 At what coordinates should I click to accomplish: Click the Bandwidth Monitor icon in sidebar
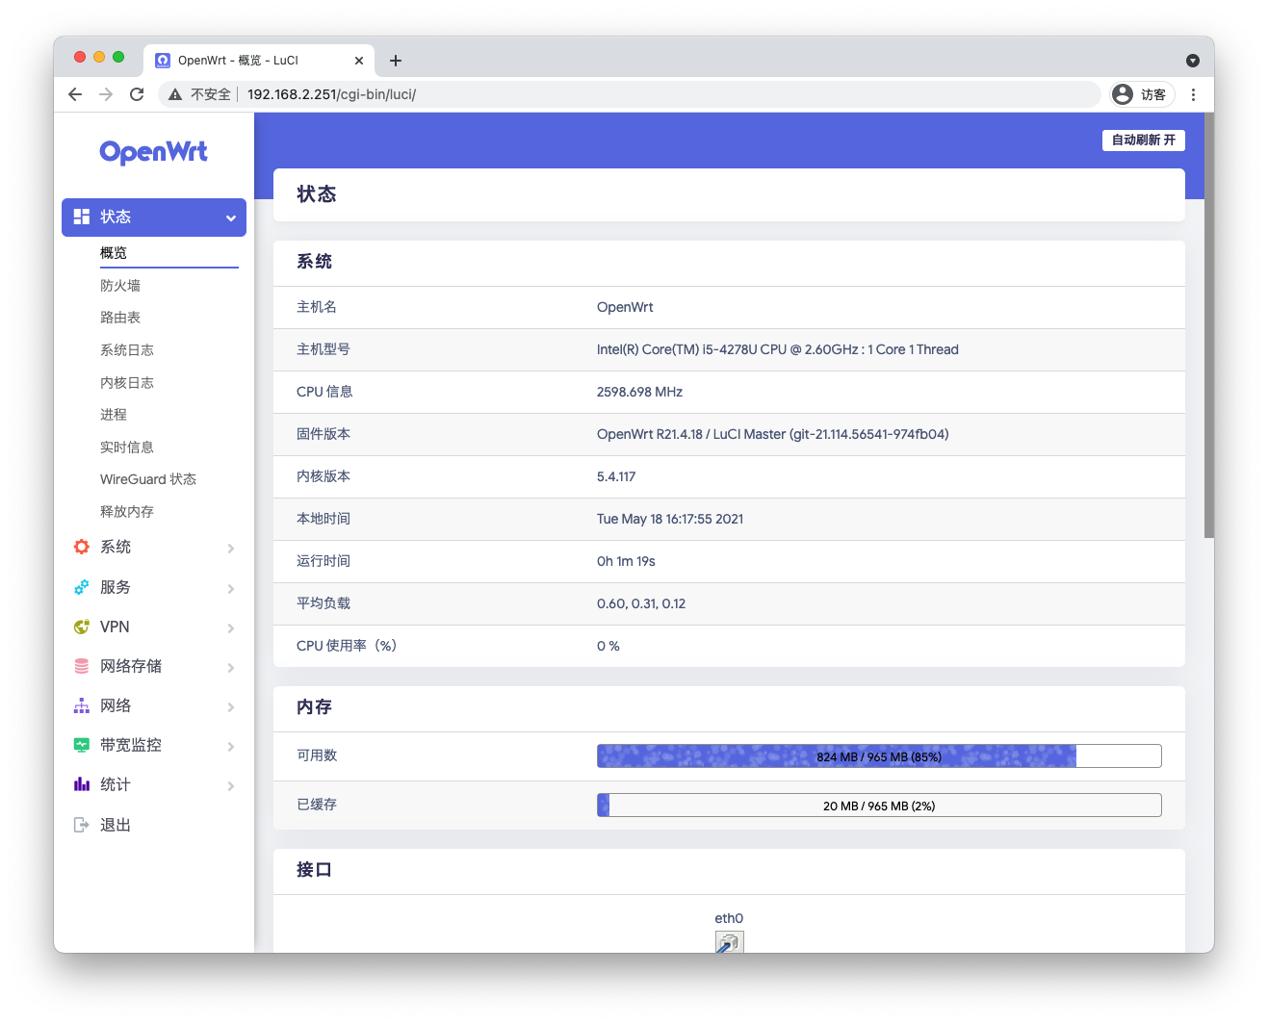coord(82,745)
